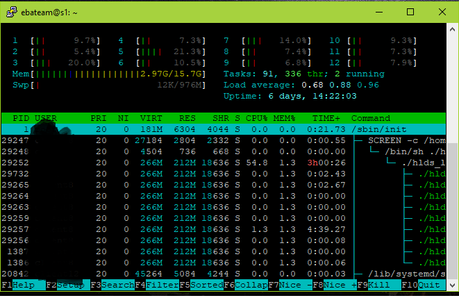
Task: Sort by the MEM% column header
Action: coord(284,118)
